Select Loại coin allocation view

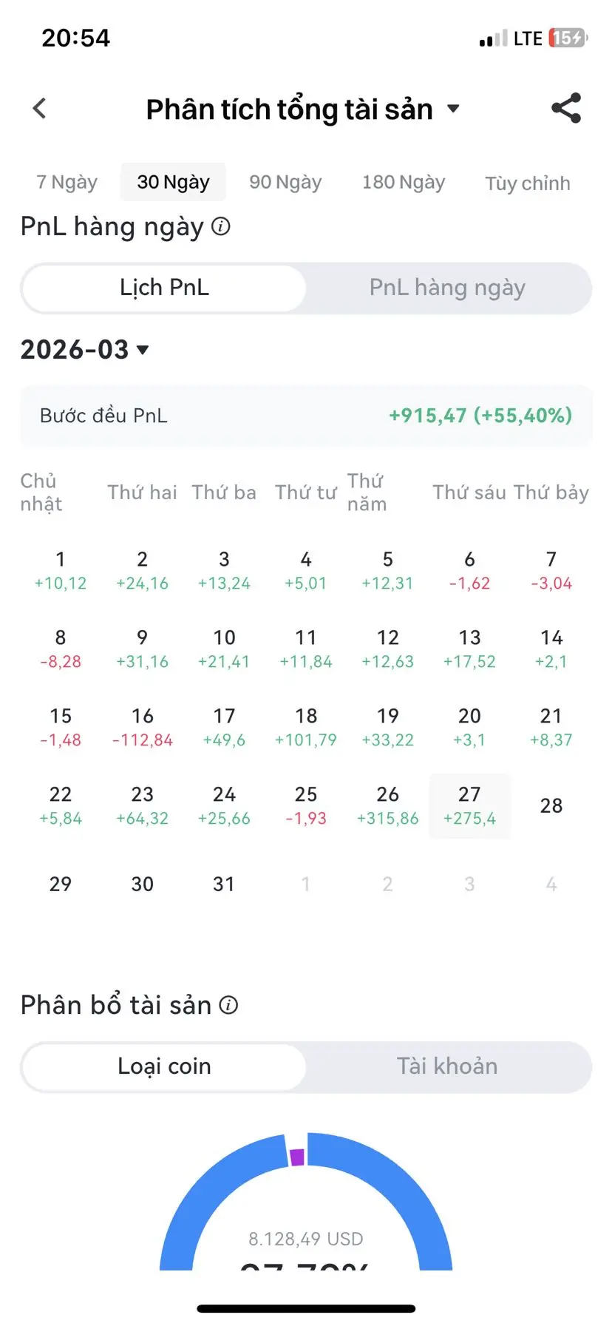pyautogui.click(x=164, y=1066)
